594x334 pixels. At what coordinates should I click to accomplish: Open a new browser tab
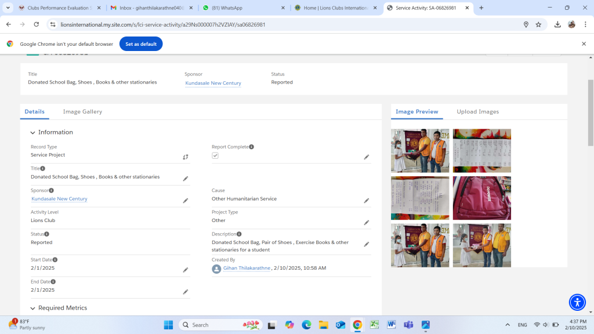481,8
